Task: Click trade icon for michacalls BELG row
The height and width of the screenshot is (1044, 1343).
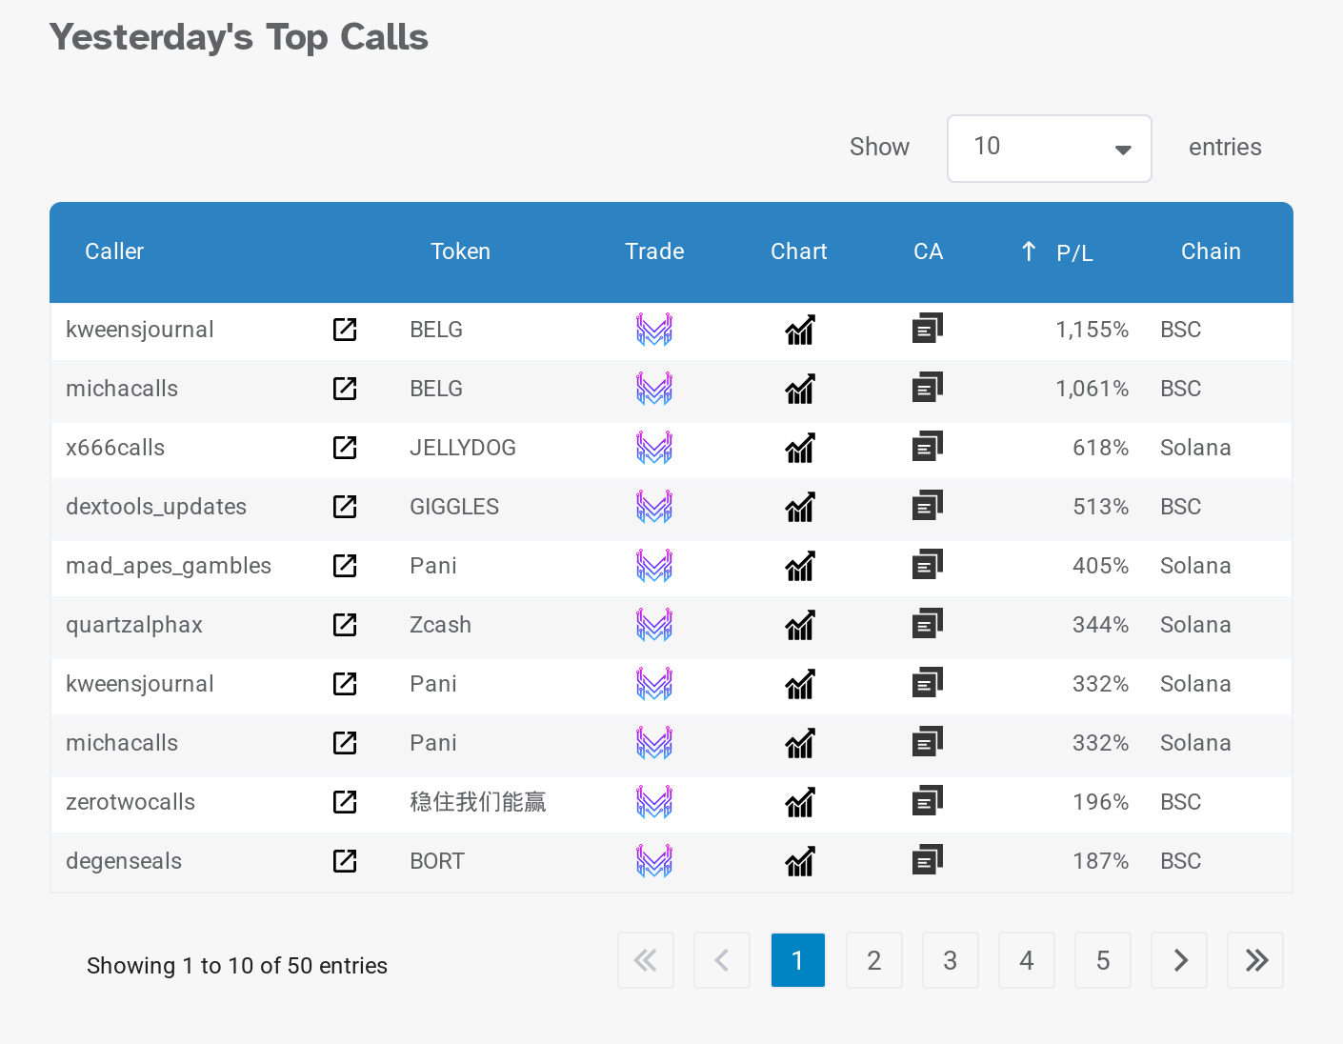Action: [x=654, y=389]
